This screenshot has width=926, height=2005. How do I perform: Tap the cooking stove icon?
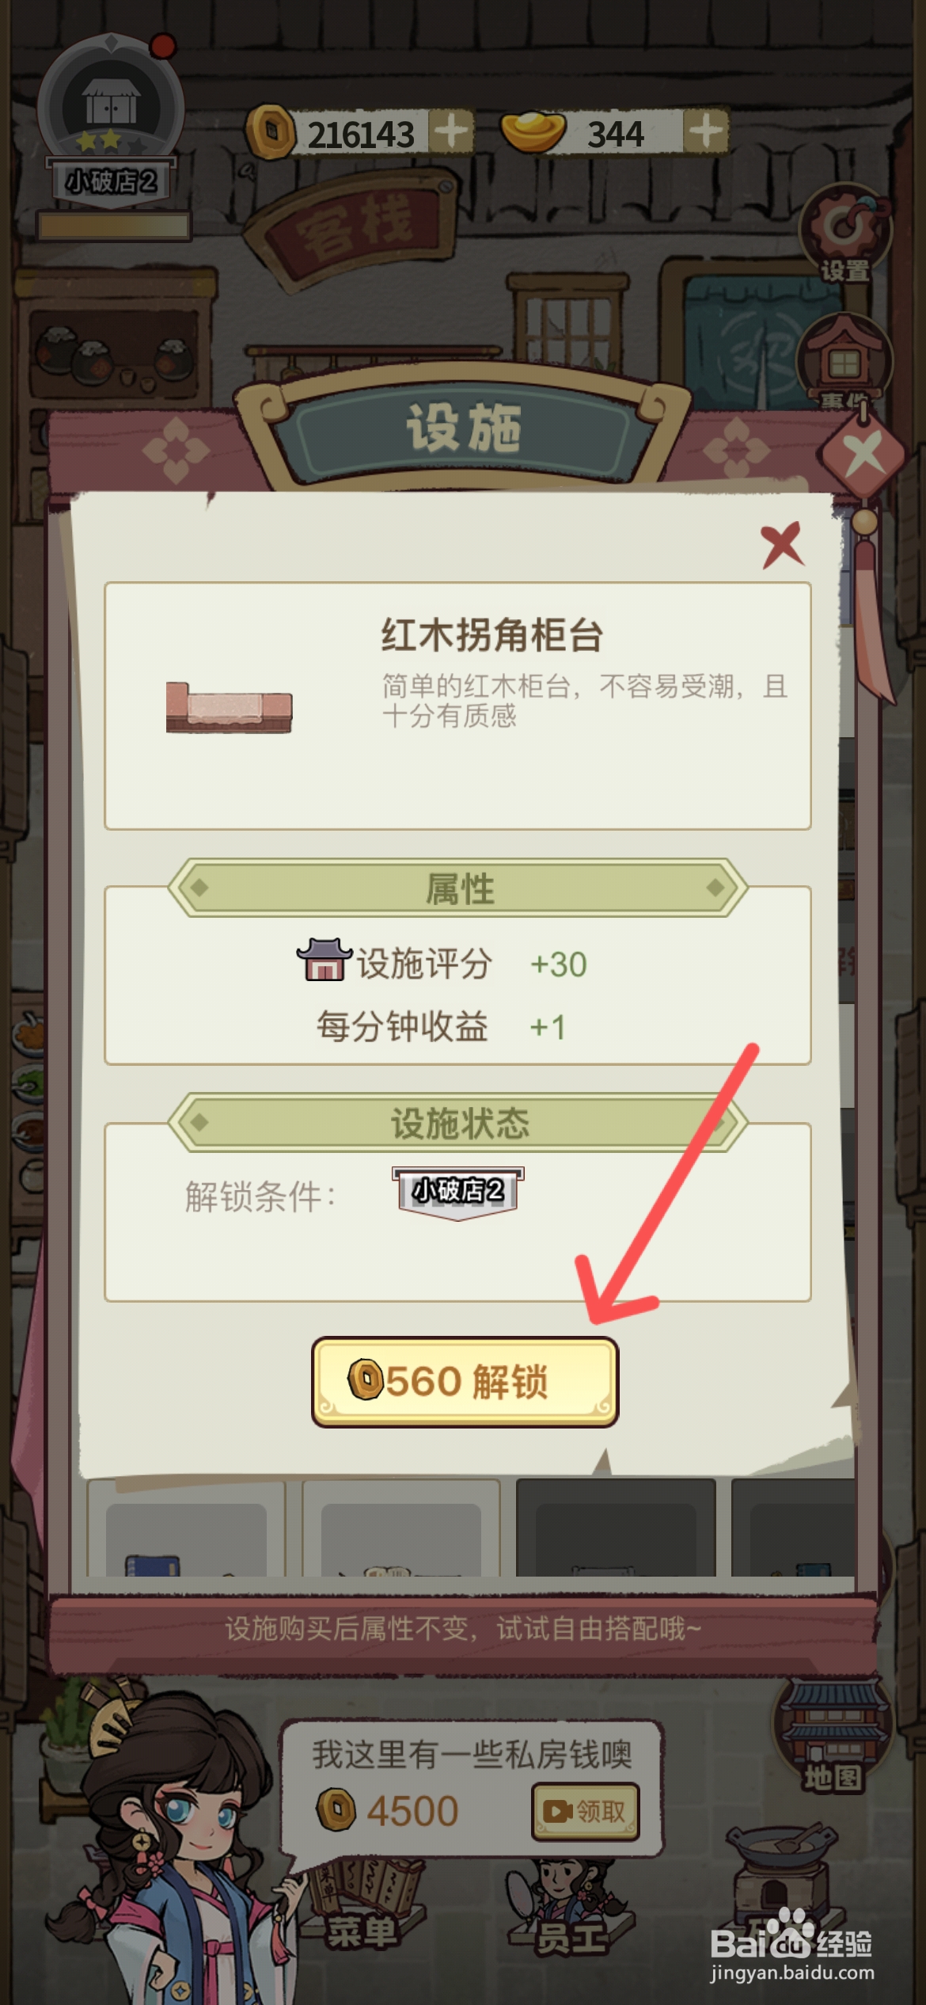(780, 1878)
